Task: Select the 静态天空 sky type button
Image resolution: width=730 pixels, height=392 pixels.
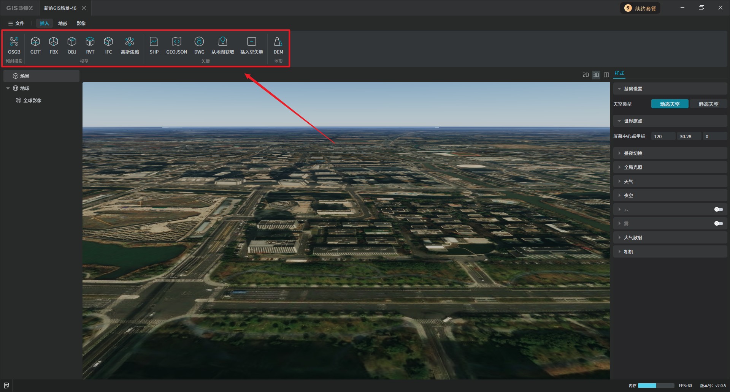Action: [708, 104]
